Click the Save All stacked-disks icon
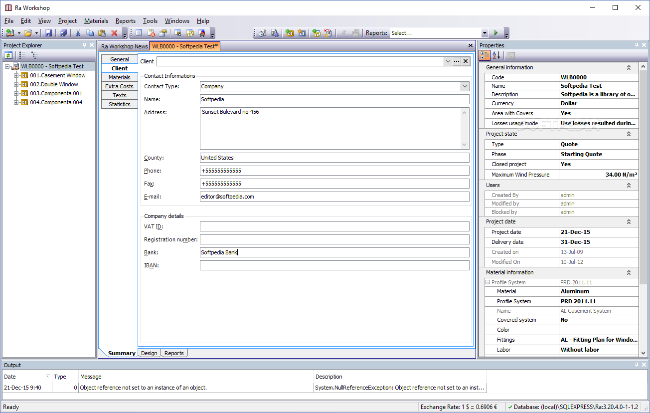 (63, 33)
